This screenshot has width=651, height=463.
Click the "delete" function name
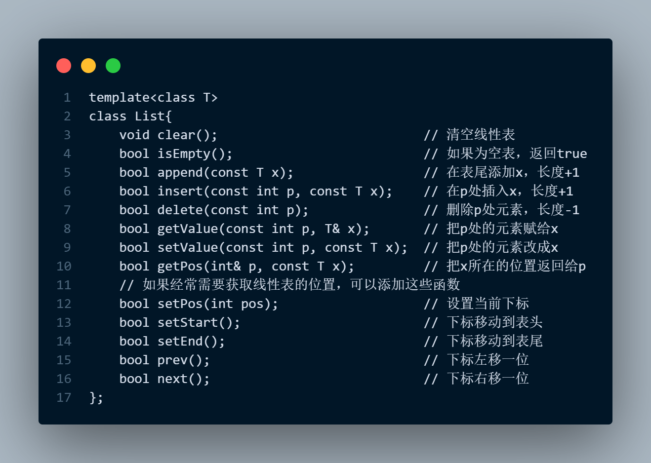(180, 210)
